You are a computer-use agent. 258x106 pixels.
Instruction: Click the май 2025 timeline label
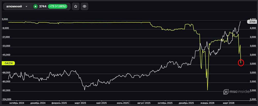(102, 103)
